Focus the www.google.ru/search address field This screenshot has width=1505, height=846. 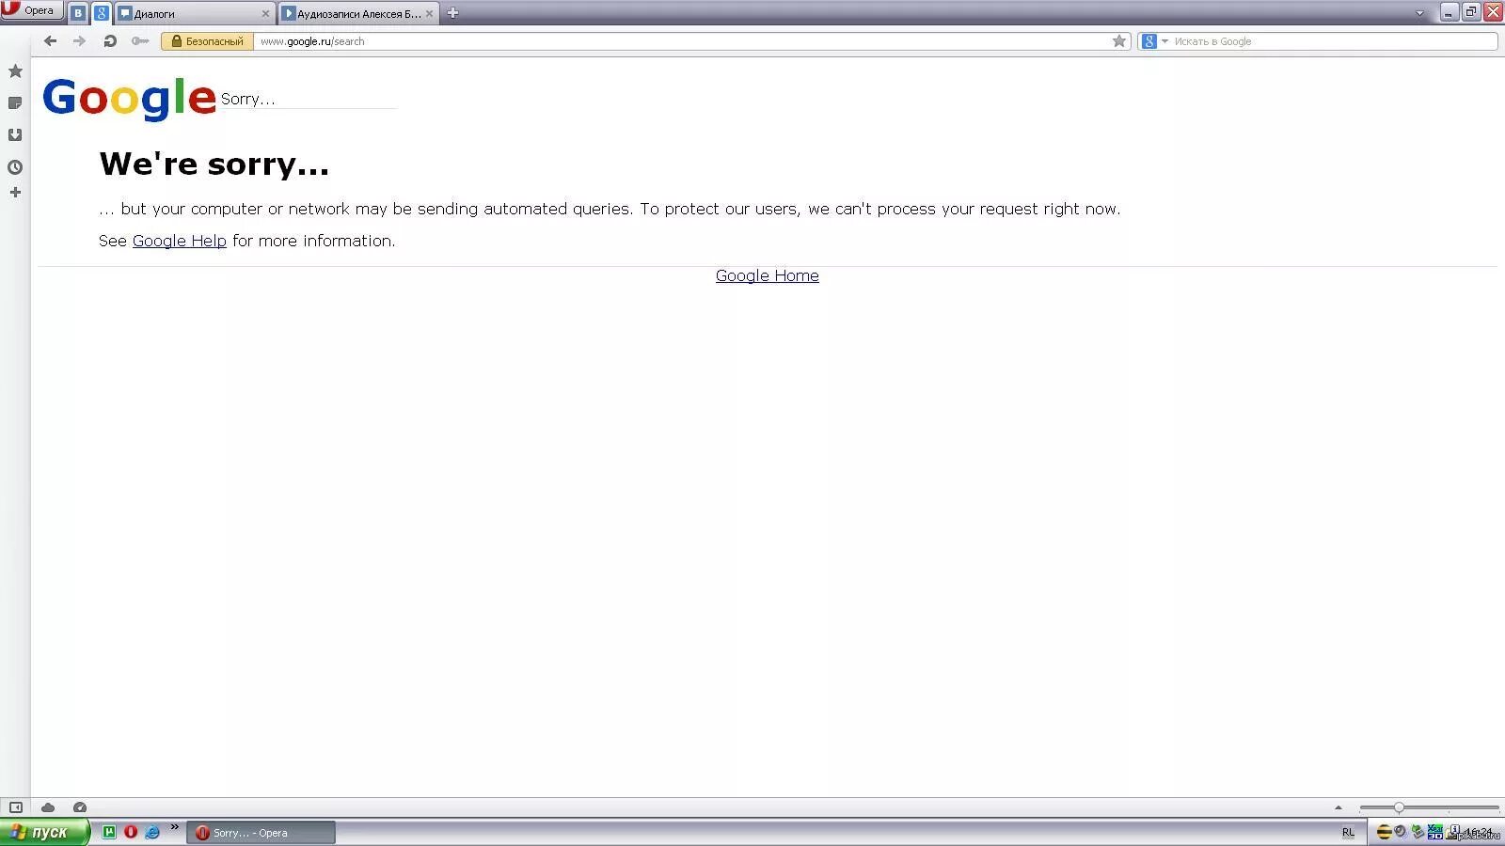tap(682, 41)
